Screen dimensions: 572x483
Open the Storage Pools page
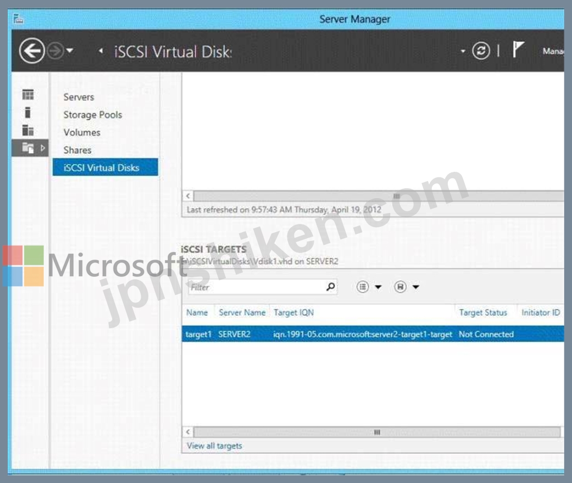tap(93, 115)
